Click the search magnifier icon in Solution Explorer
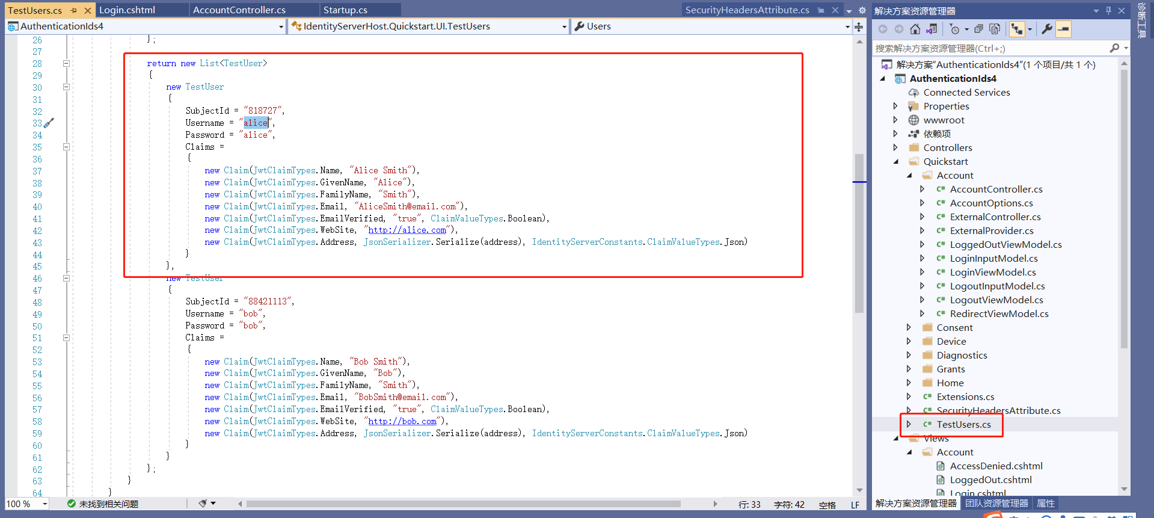This screenshot has width=1154, height=518. [1114, 48]
